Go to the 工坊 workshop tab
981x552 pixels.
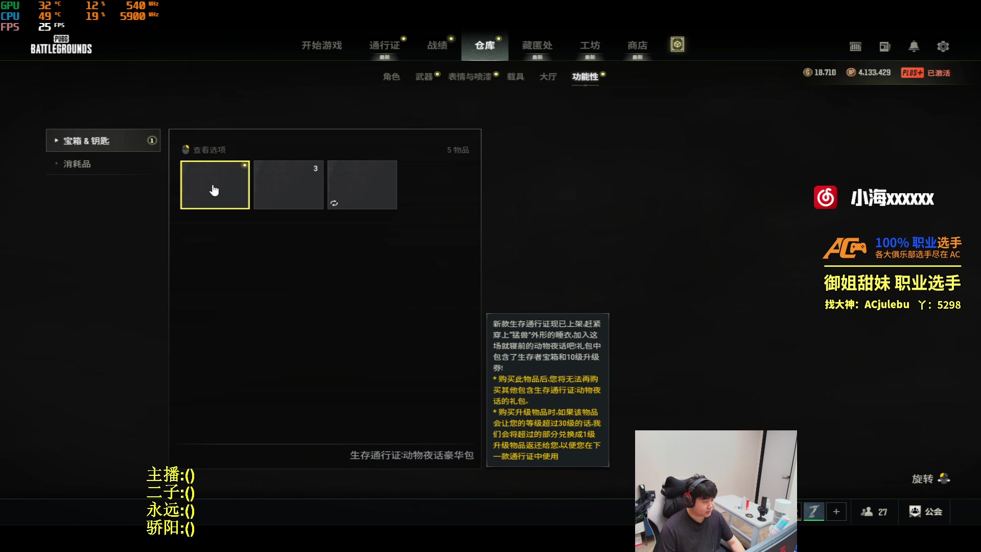590,45
